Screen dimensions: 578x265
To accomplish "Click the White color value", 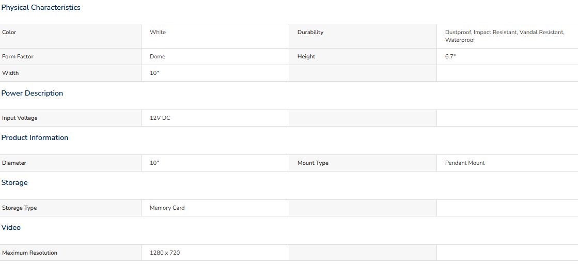I will pyautogui.click(x=158, y=33).
